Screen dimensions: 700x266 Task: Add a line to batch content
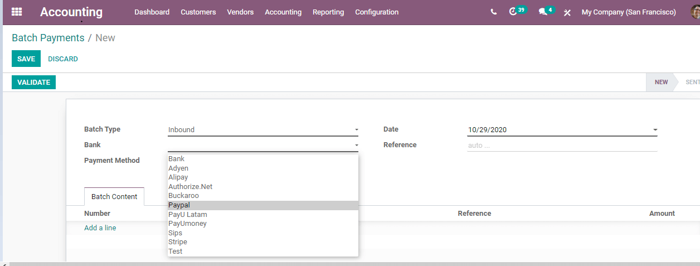(x=100, y=228)
